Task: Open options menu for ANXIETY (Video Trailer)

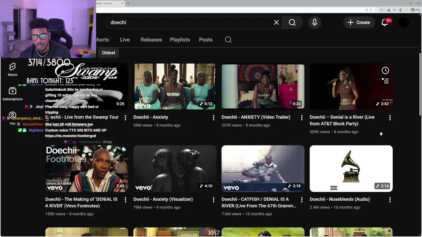Action: (x=301, y=118)
